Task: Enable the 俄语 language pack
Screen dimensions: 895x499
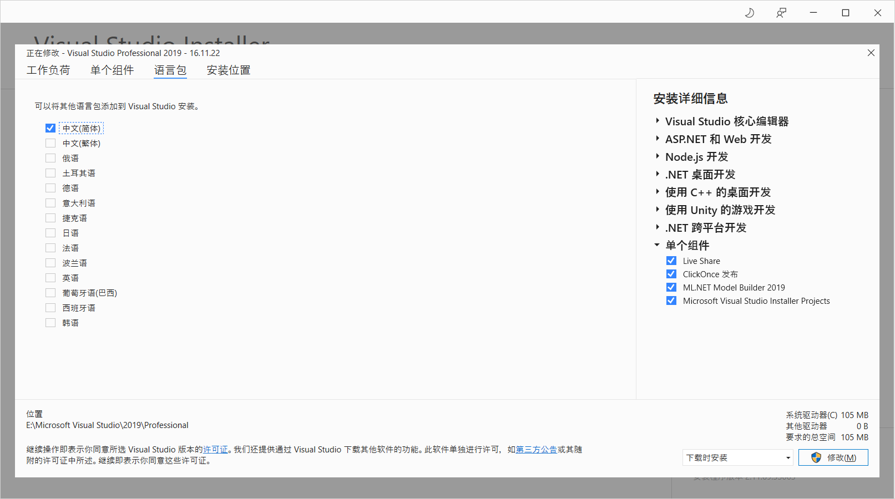Action: point(50,158)
